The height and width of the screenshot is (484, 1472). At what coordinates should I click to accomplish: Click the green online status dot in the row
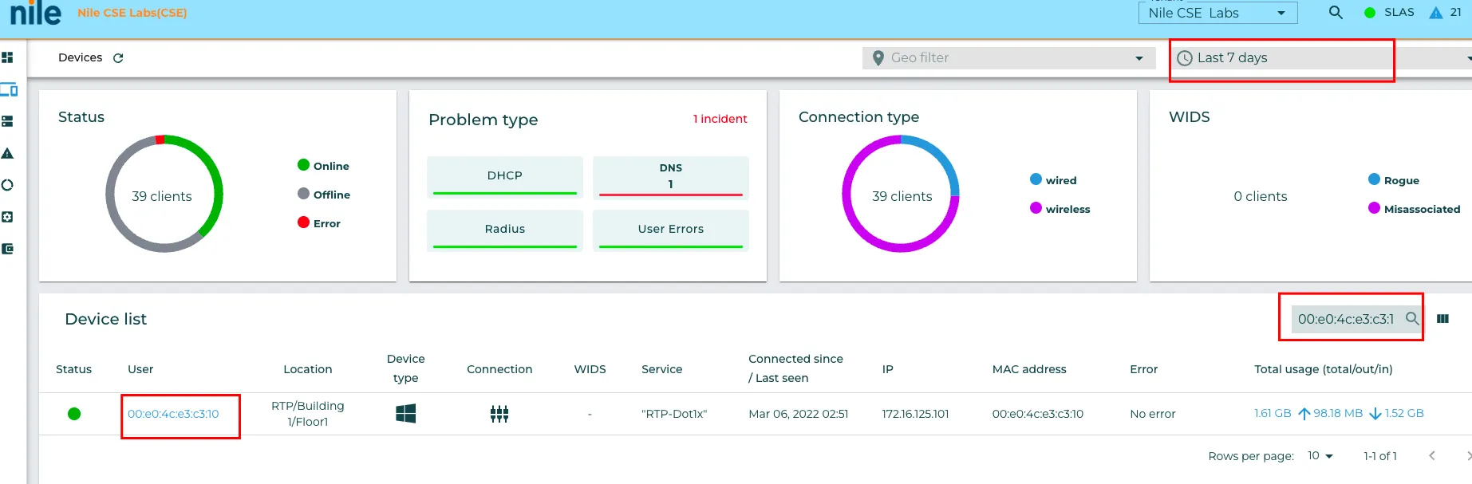[74, 414]
